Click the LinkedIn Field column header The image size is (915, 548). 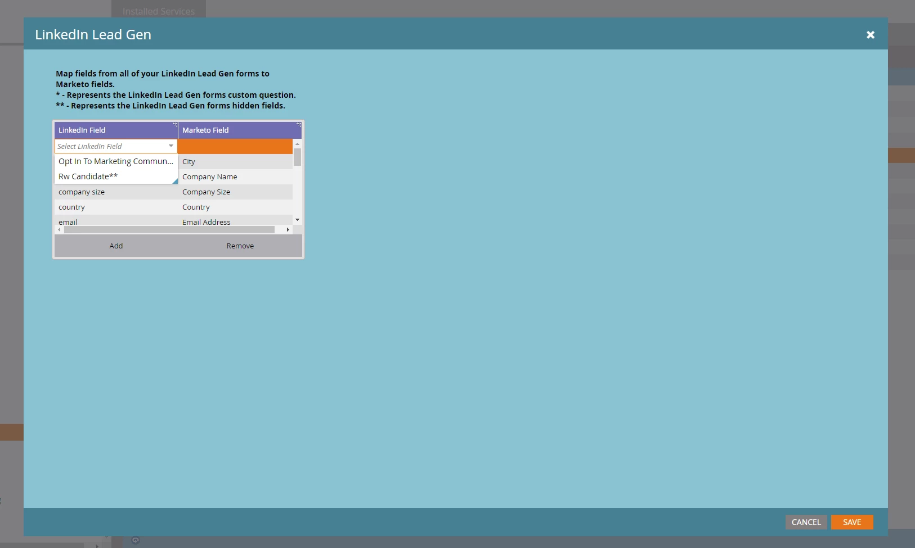[116, 130]
